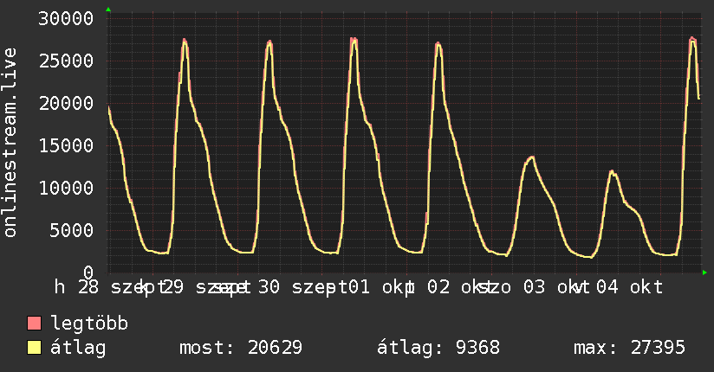Click the green arrow ending the x-axis
The image size is (714, 372).
704,273
